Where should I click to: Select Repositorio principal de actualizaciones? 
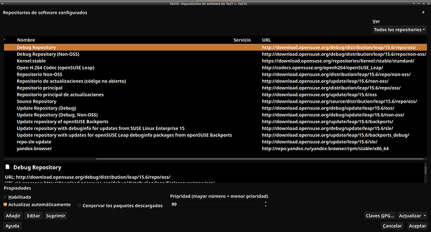215,94
